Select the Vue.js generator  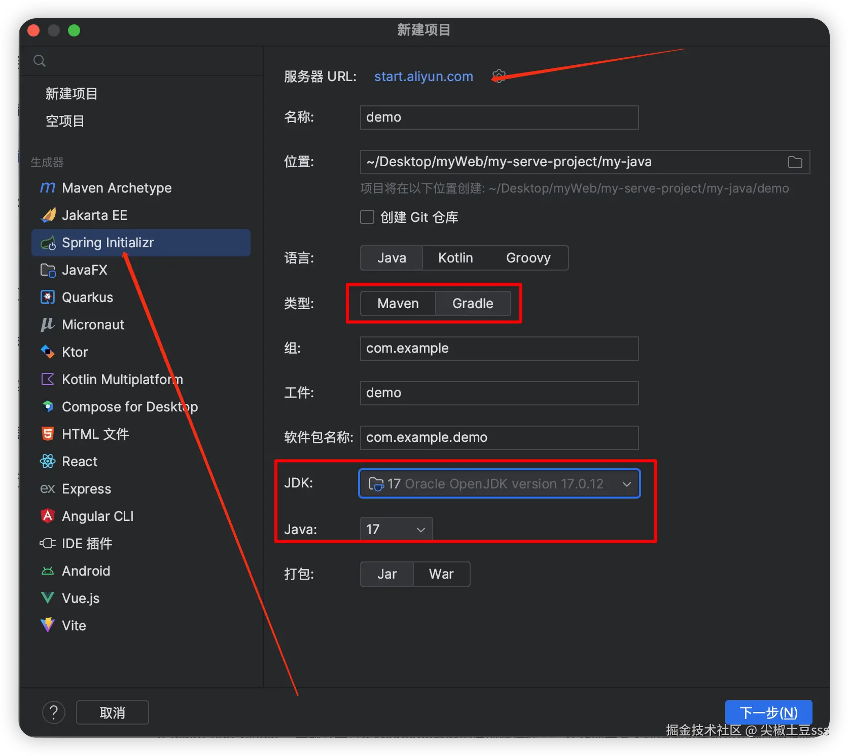(x=141, y=598)
